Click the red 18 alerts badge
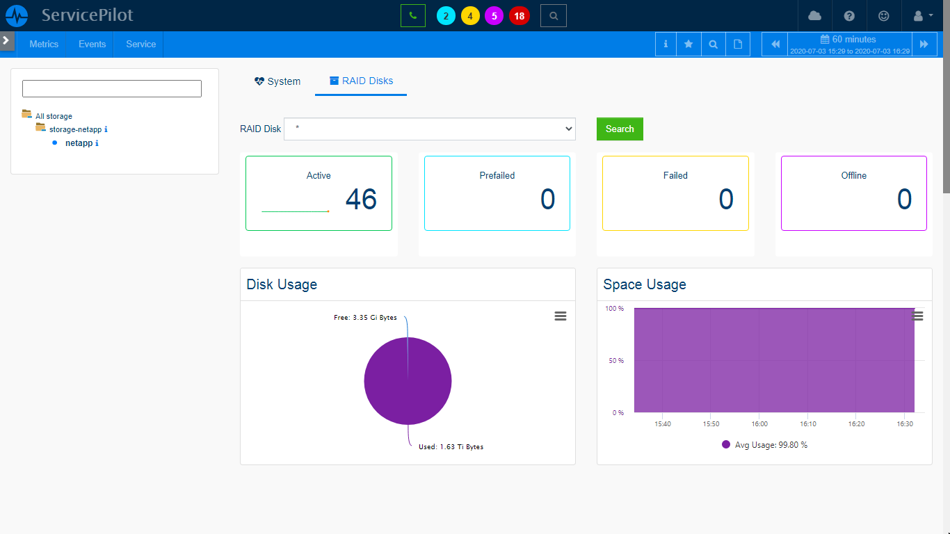This screenshot has width=950, height=534. tap(519, 15)
